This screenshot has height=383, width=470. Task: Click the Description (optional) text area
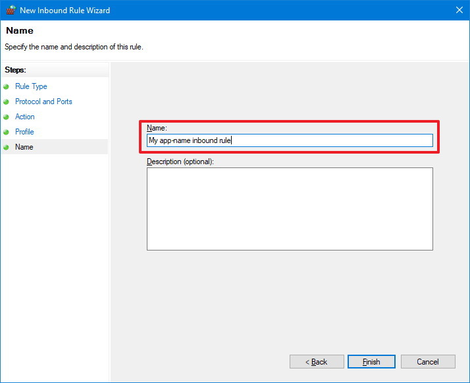(290, 209)
